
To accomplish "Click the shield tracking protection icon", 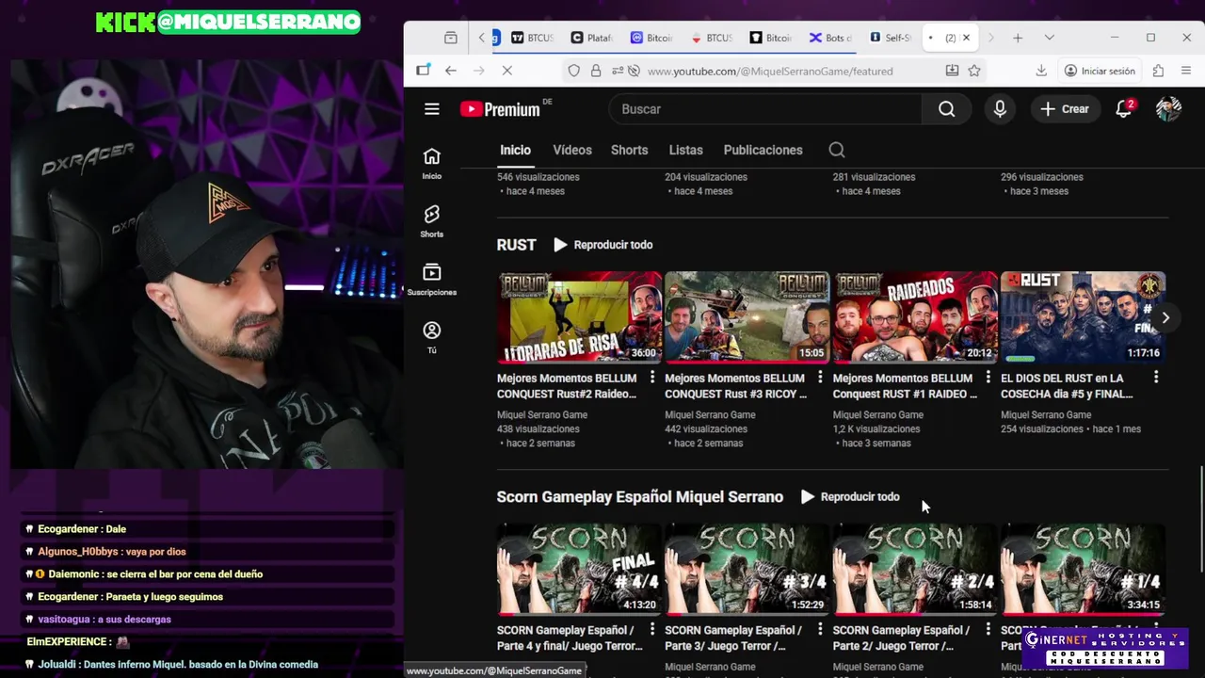I will [573, 71].
